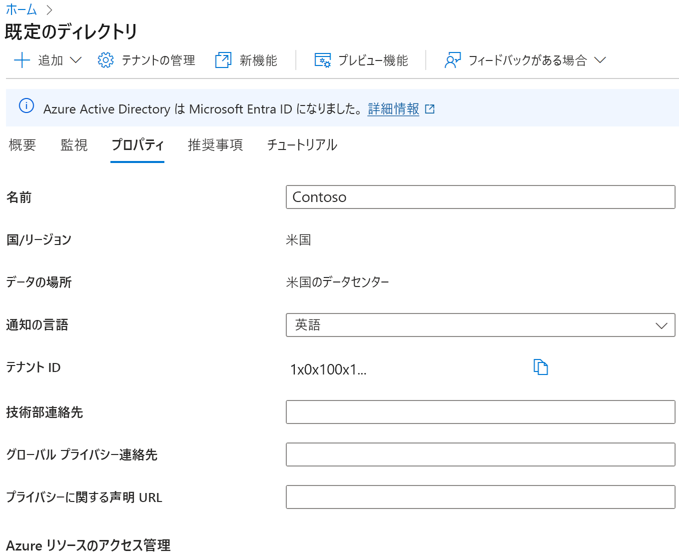Viewport: 679px width, 555px height.
Task: Click the feedback person icon
Action: coord(453,60)
